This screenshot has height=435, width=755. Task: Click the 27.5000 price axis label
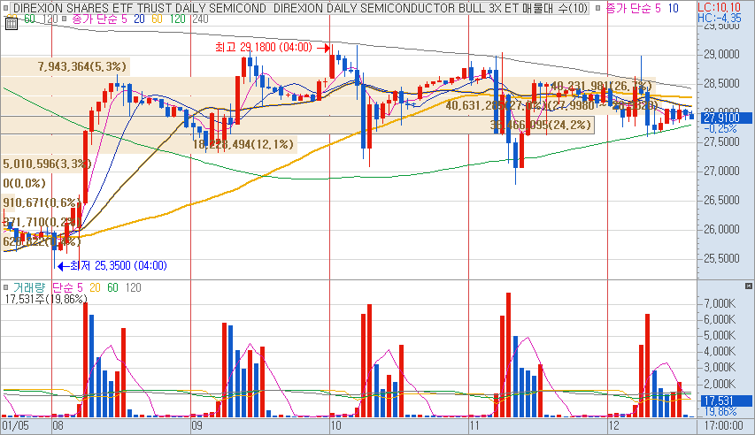click(721, 142)
